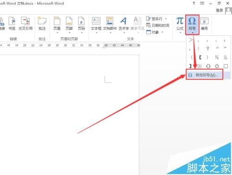Open Word Help question mark
This screenshot has width=232, height=175.
pyautogui.click(x=193, y=3)
